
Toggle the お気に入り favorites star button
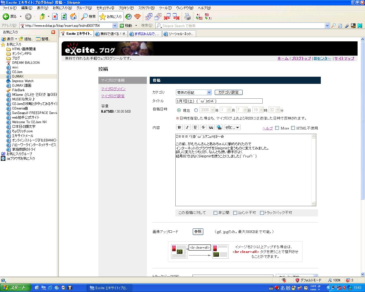point(110,17)
